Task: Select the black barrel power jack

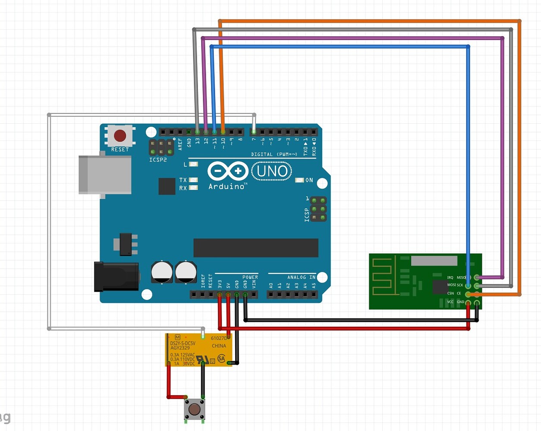Action: tap(116, 276)
